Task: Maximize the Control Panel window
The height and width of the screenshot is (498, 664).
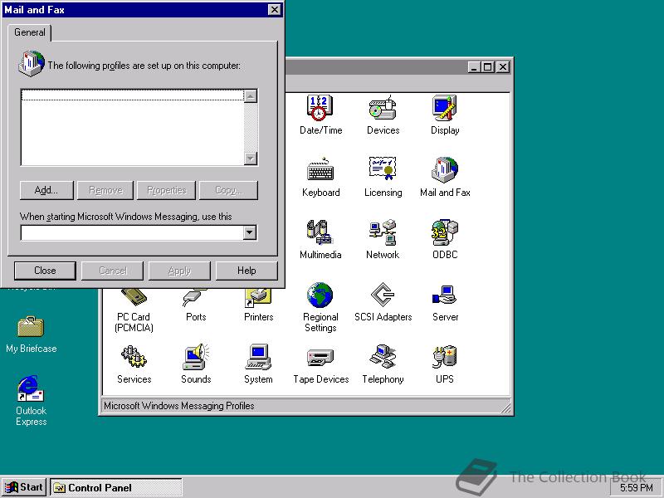Action: click(x=488, y=67)
